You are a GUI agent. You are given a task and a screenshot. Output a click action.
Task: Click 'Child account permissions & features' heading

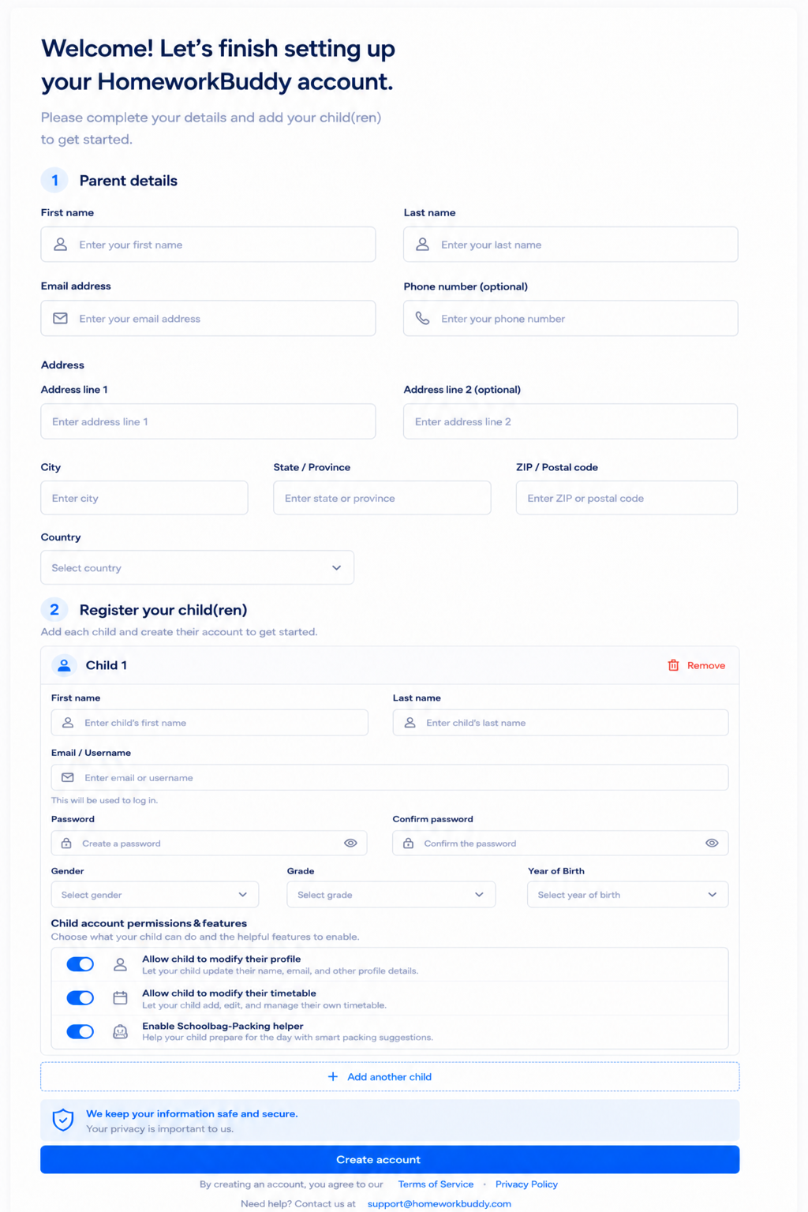click(x=149, y=923)
